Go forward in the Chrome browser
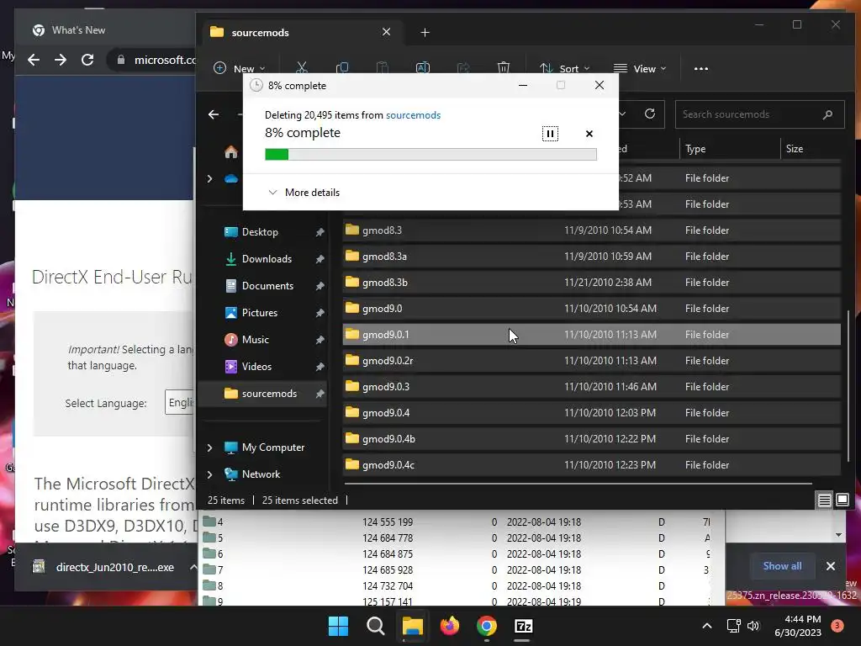Screen dimensions: 861x646 (61, 60)
